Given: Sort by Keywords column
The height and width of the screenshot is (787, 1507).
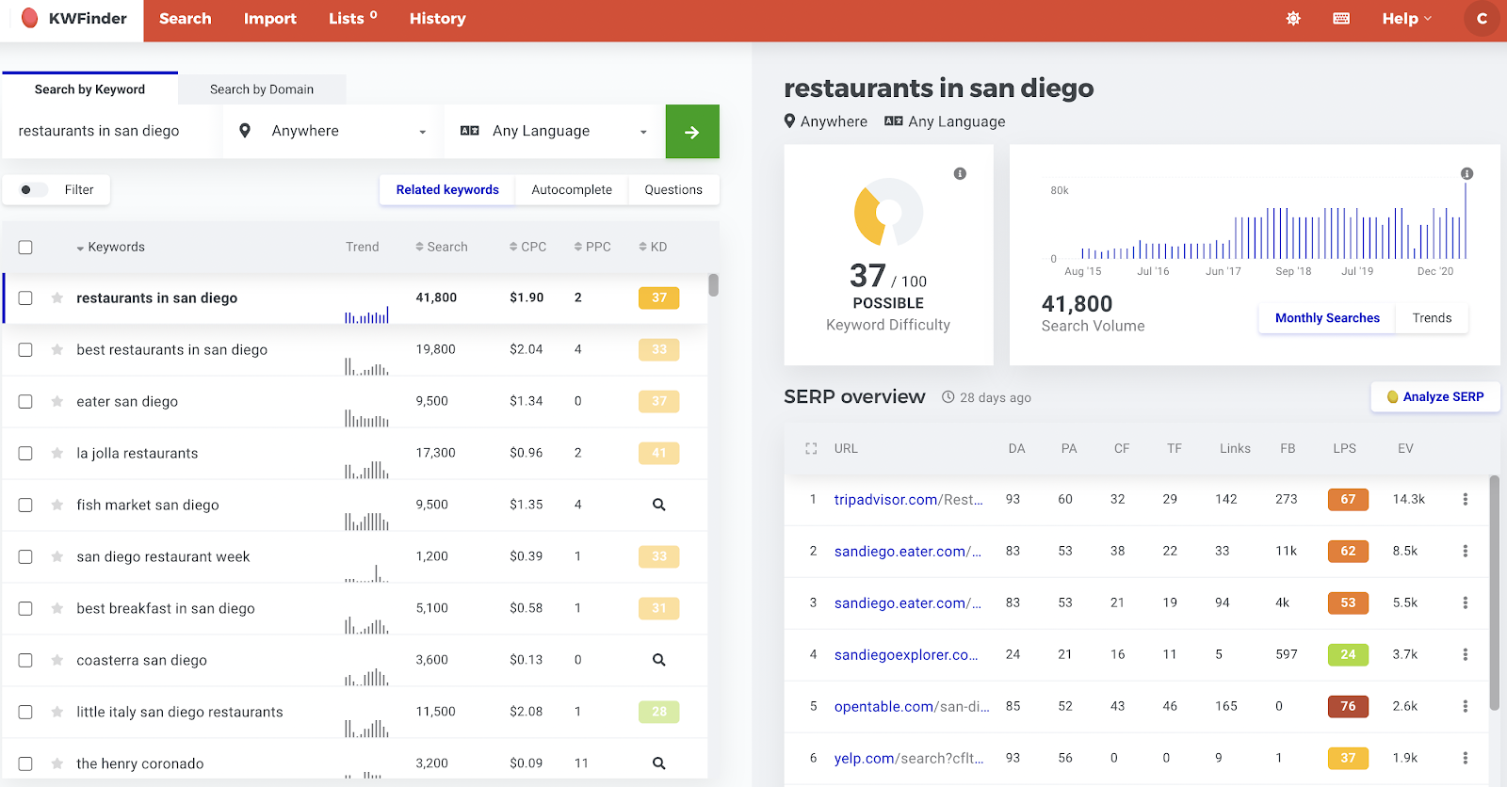Looking at the screenshot, I should pos(110,248).
